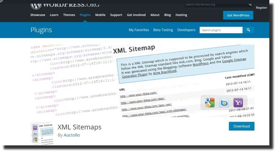This screenshot has width=275, height=151.
Task: Open the Beta Testing link
Action: point(163,30)
